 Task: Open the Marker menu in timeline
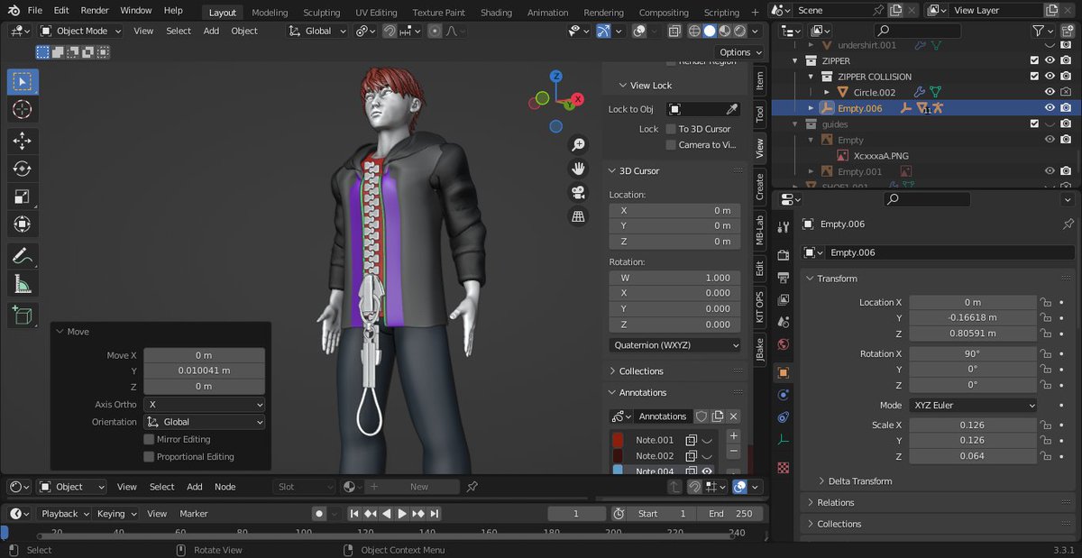coord(194,514)
